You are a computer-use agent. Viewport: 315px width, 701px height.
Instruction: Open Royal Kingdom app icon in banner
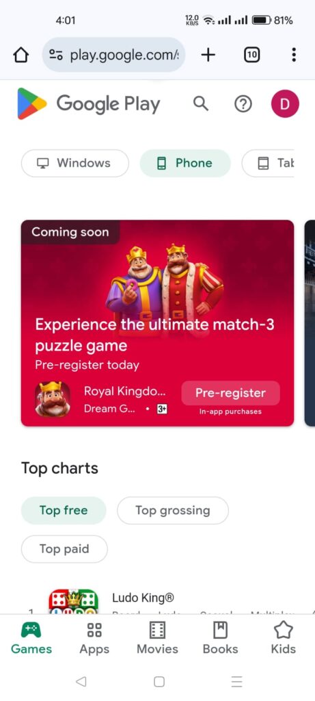coord(53,399)
